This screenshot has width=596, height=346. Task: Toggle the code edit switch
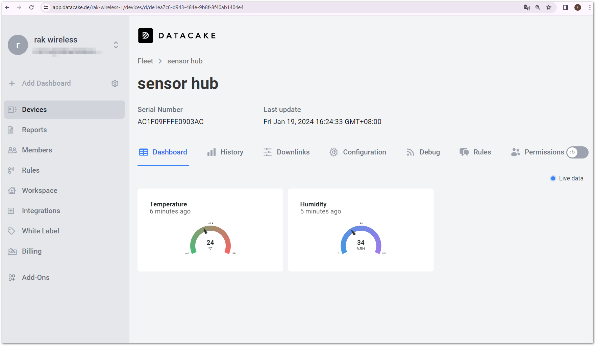577,152
